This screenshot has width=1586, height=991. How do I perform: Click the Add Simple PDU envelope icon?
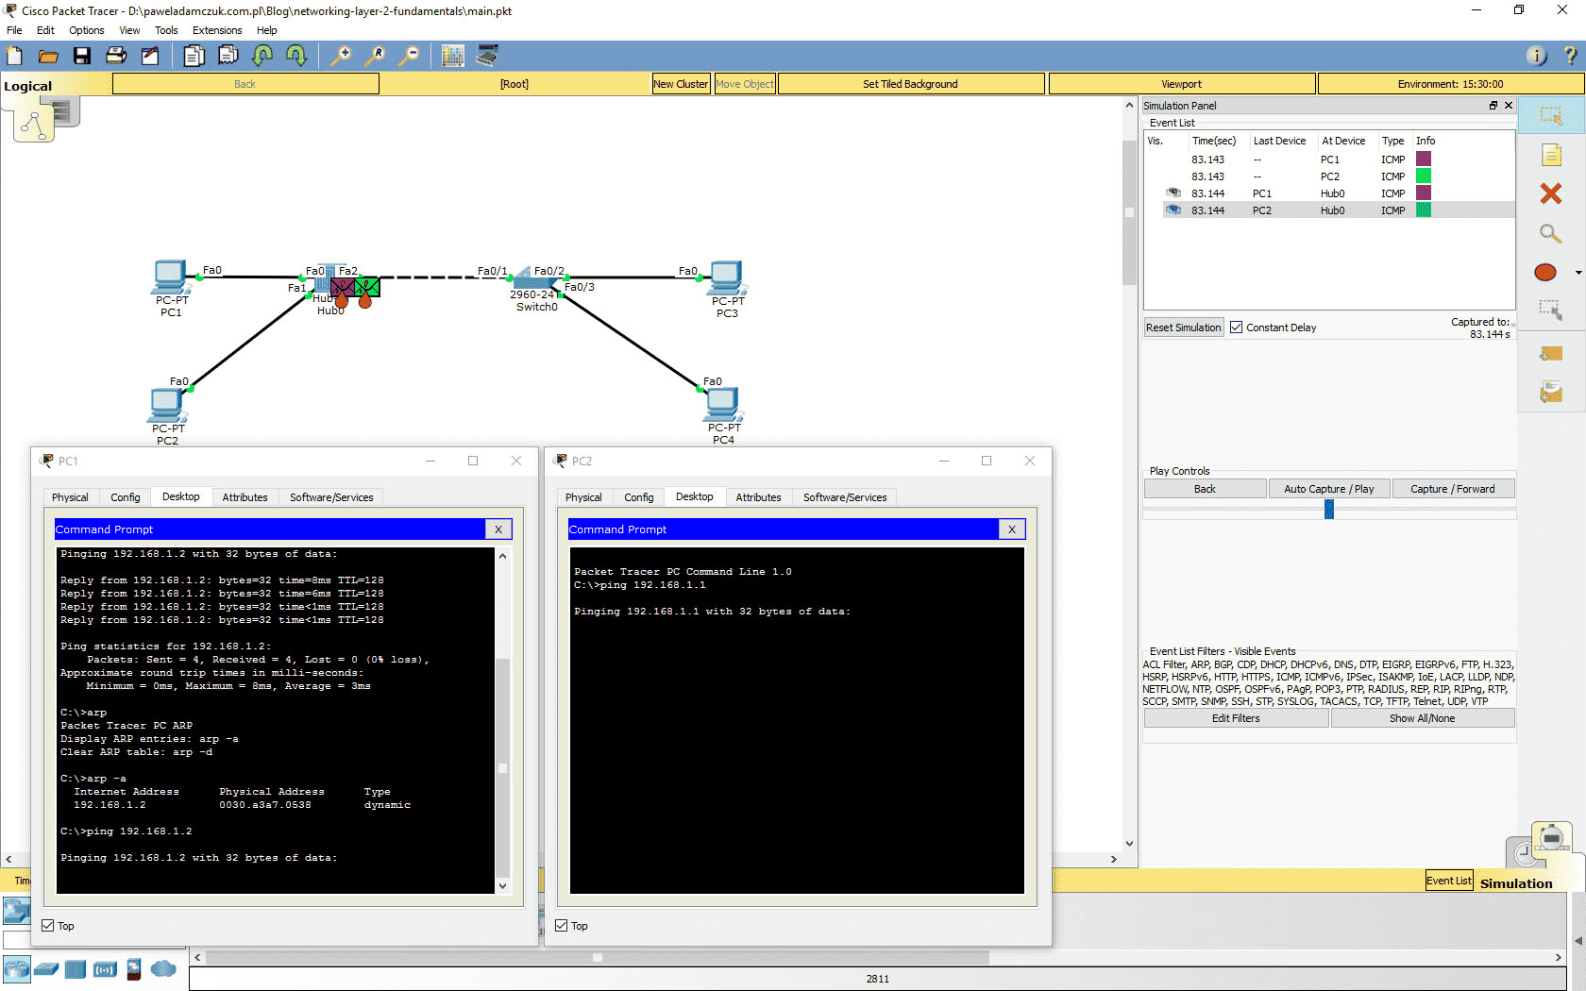[x=1550, y=354]
